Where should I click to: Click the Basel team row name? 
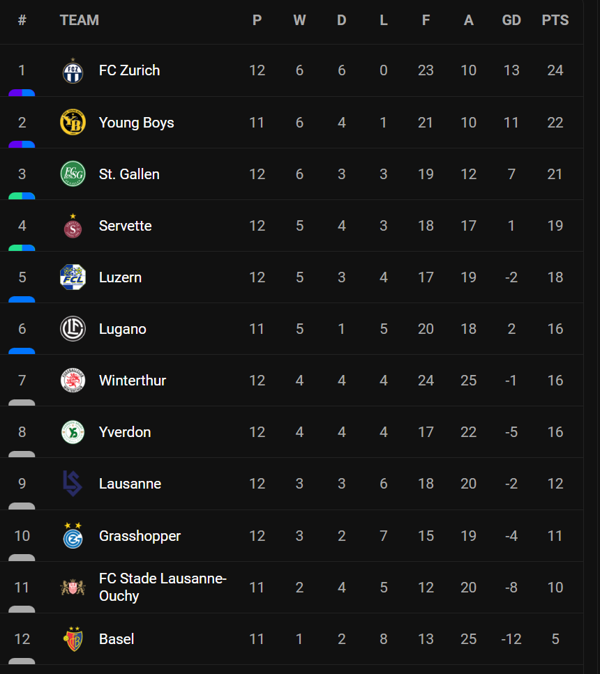117,639
